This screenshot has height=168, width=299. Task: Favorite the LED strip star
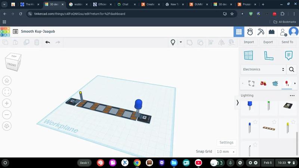tap(274, 122)
